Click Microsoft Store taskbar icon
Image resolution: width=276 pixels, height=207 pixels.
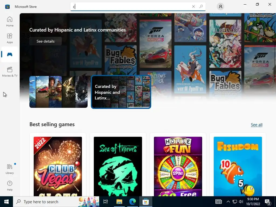[x=146, y=202]
